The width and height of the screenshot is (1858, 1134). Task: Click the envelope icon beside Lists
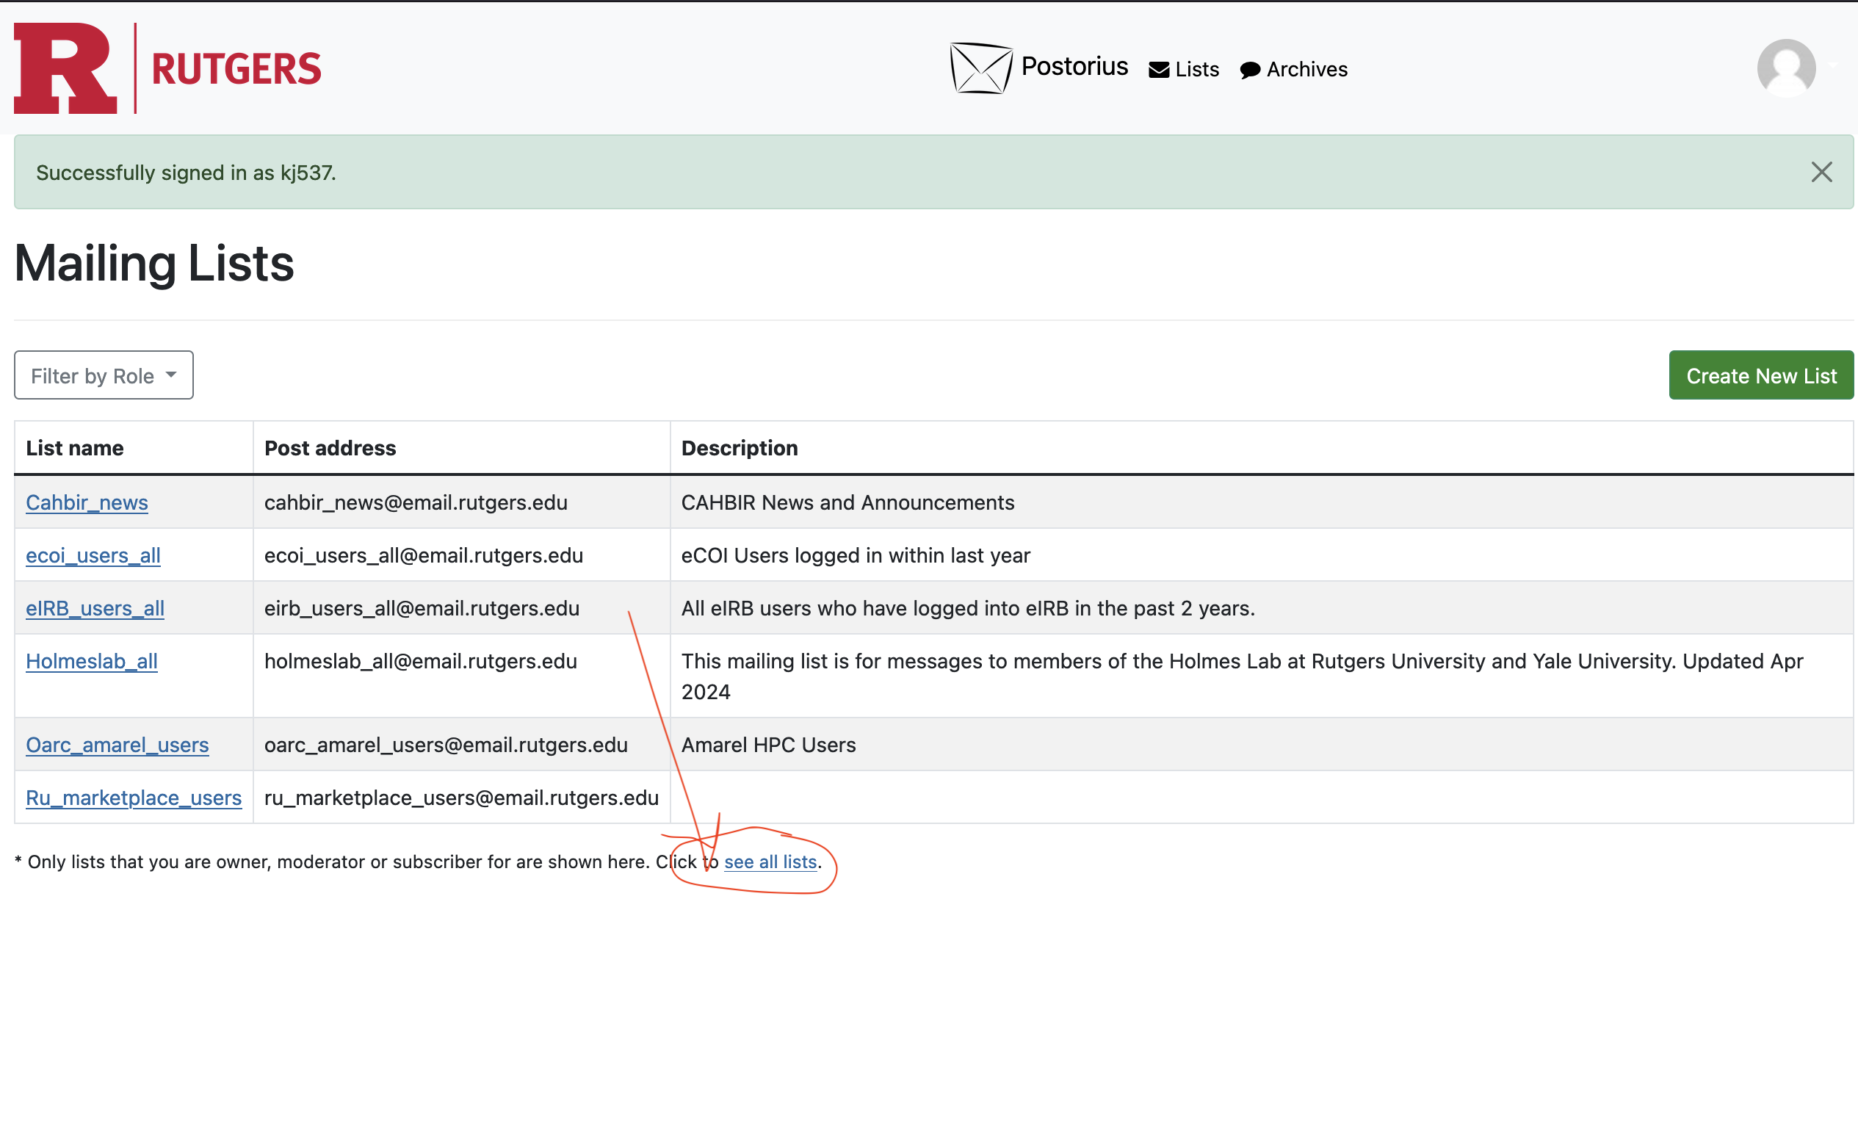(1158, 70)
